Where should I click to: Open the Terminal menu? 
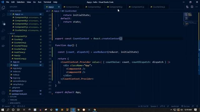(x=47, y=2)
